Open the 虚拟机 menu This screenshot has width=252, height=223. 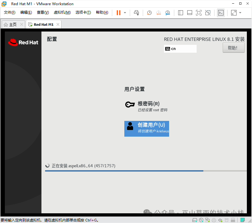pos(62,12)
